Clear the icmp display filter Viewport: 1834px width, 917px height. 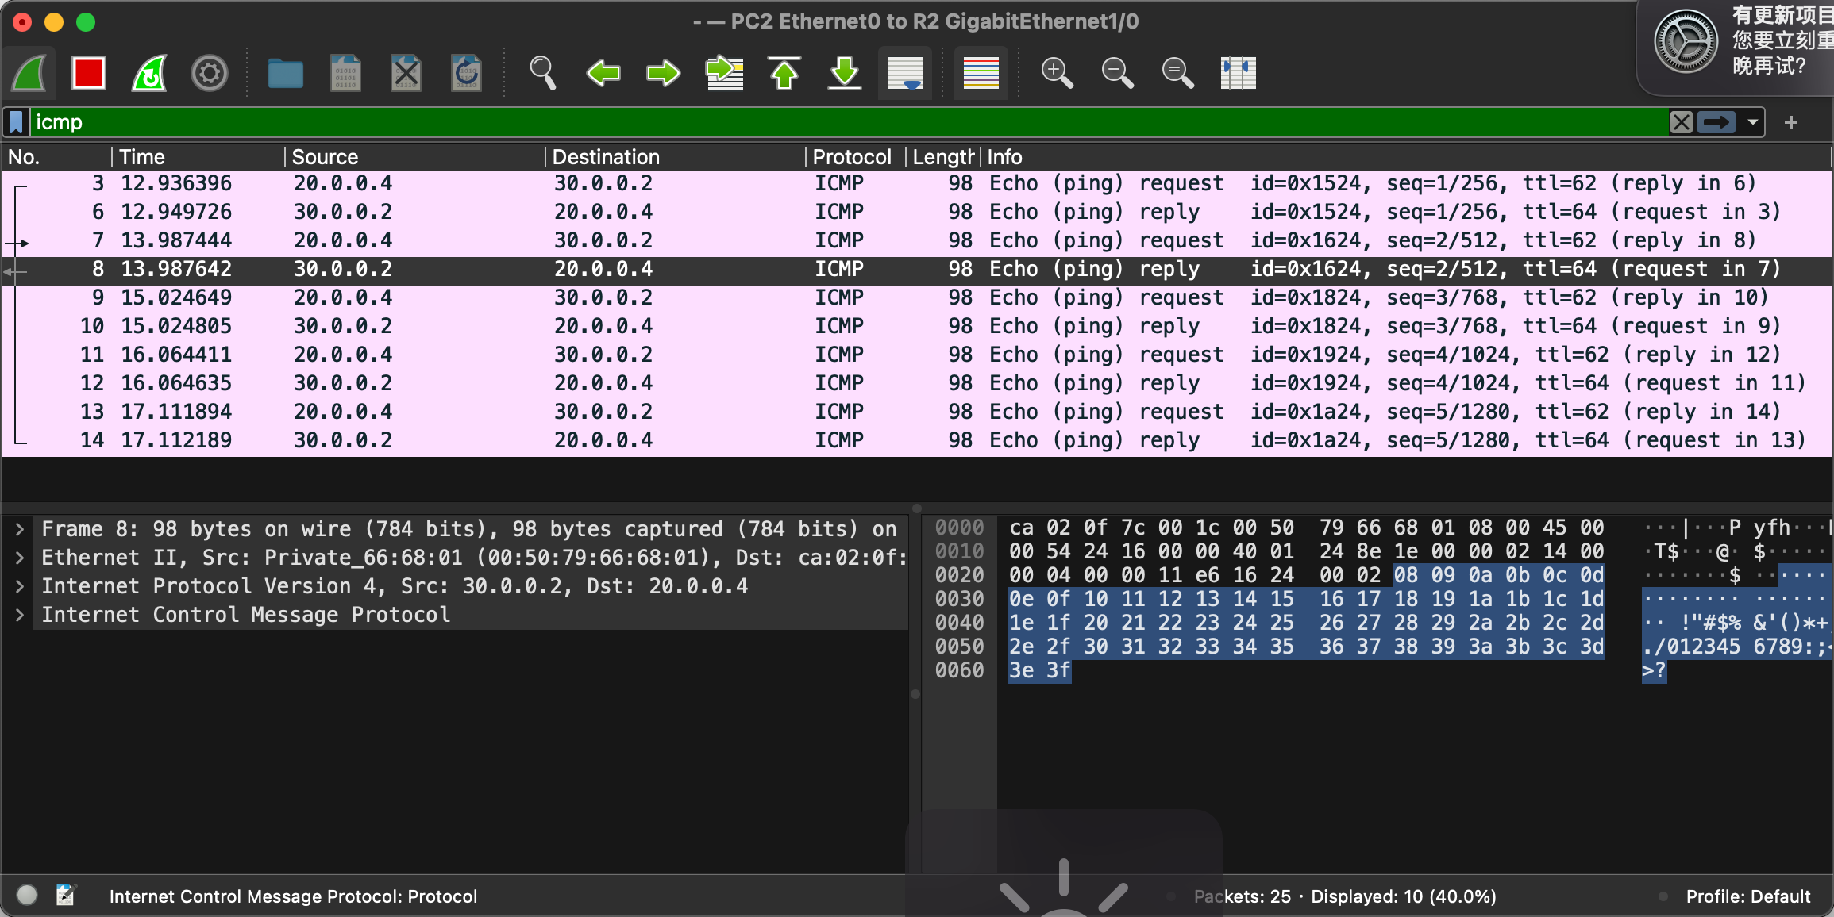point(1681,122)
